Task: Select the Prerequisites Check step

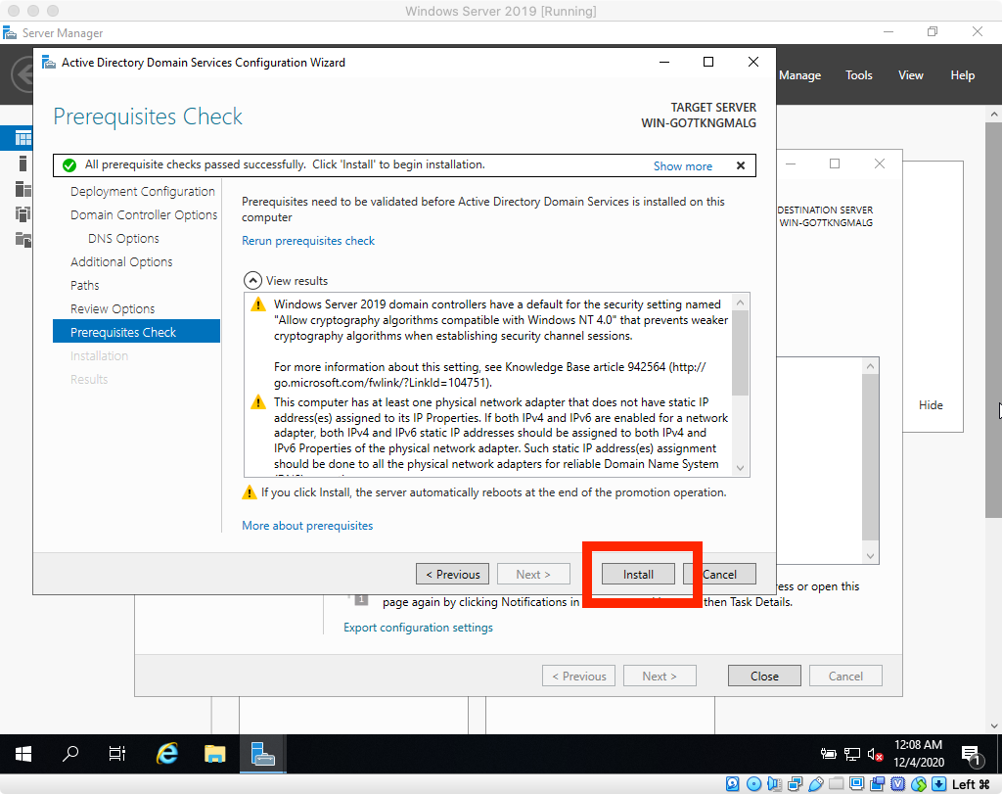Action: [x=136, y=331]
